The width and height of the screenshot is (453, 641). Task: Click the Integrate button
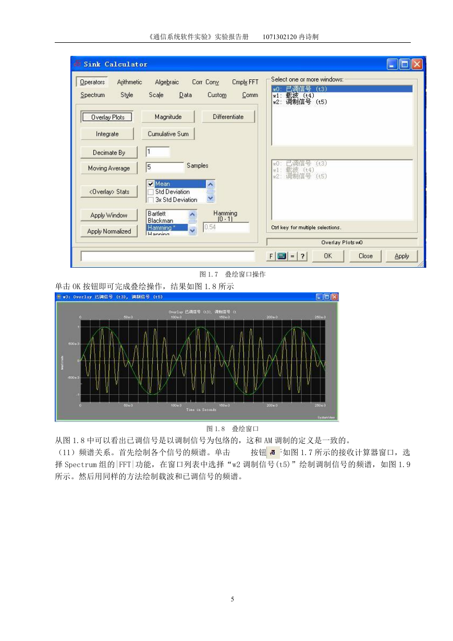(x=107, y=134)
